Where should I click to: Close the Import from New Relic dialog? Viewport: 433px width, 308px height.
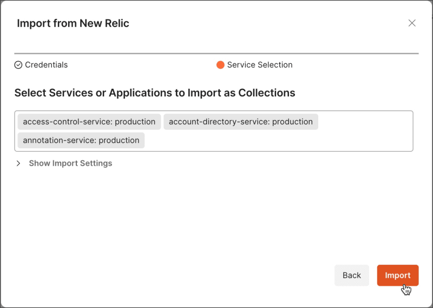(x=412, y=23)
